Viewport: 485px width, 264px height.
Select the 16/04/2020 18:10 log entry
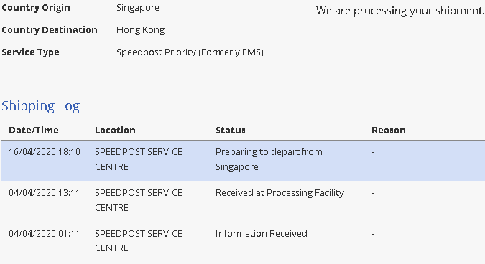243,161
